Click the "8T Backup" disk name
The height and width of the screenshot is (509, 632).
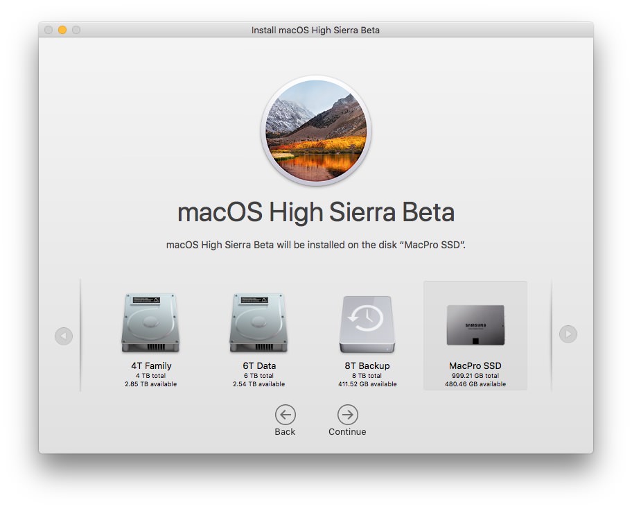click(367, 366)
